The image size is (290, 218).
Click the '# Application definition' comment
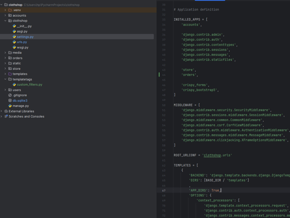pos(196,10)
